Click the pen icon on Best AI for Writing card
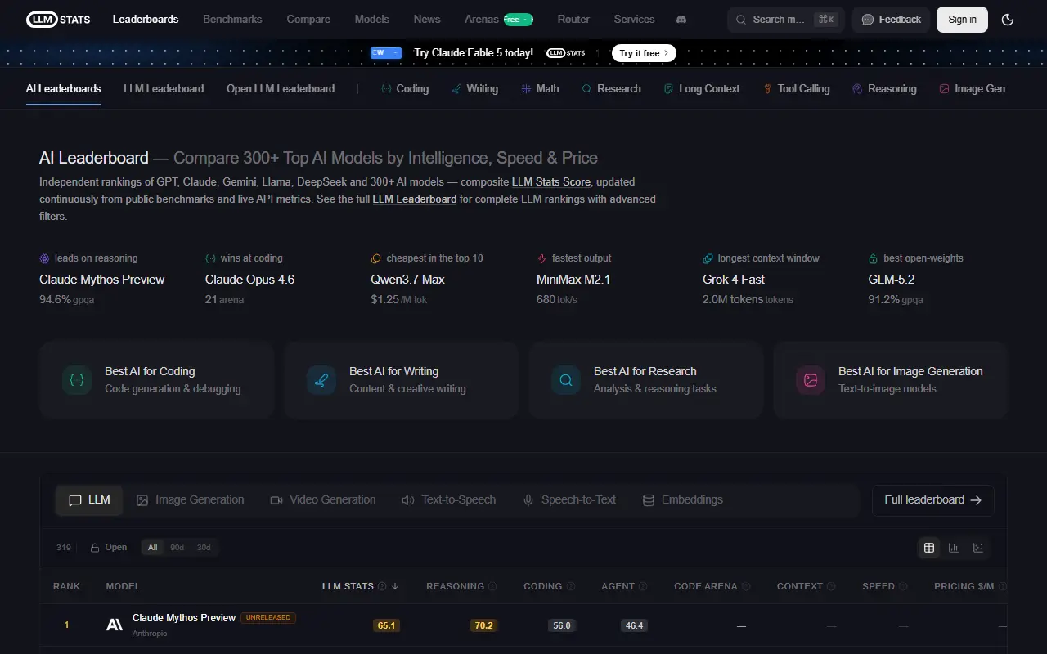Image resolution: width=1047 pixels, height=654 pixels. tap(321, 380)
